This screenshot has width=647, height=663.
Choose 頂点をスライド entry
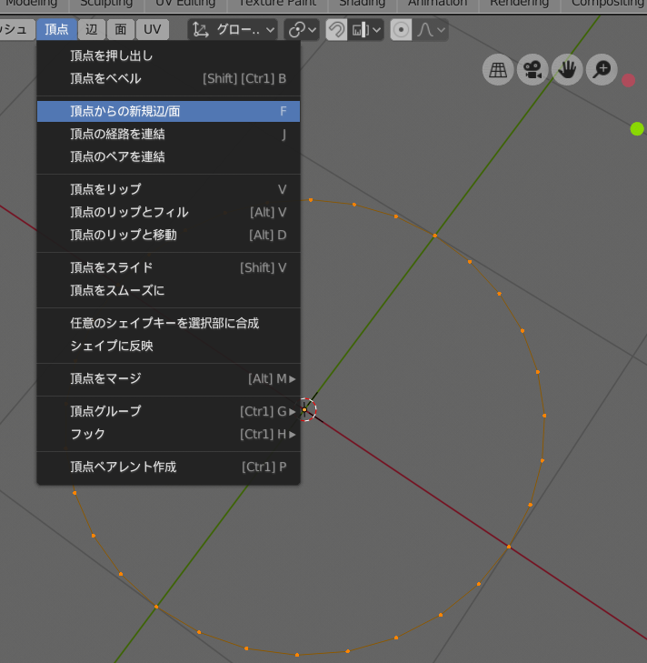click(169, 267)
